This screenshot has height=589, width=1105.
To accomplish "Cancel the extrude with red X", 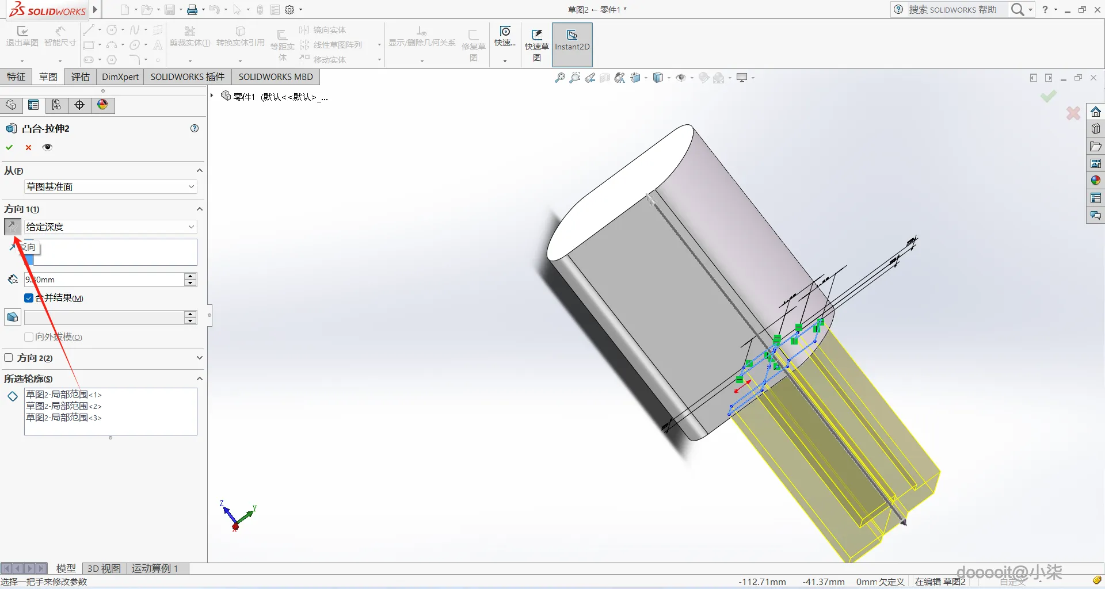I will click(x=28, y=147).
